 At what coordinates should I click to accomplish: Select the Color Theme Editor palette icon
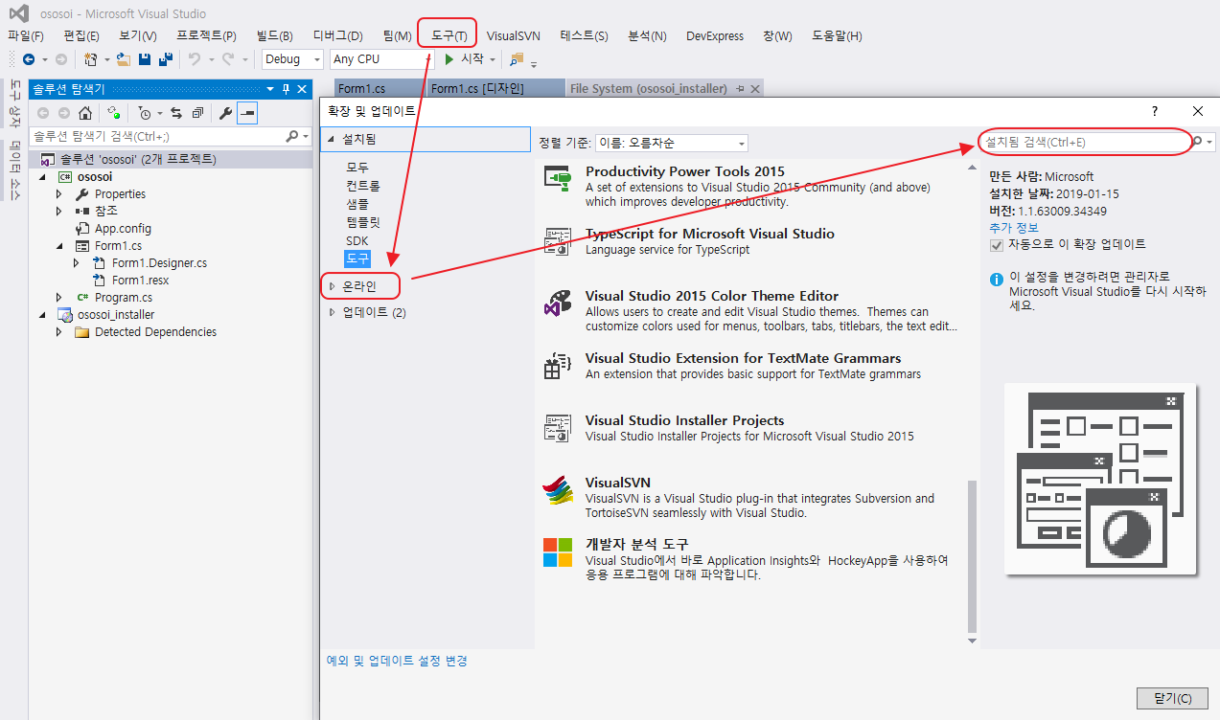coord(558,304)
